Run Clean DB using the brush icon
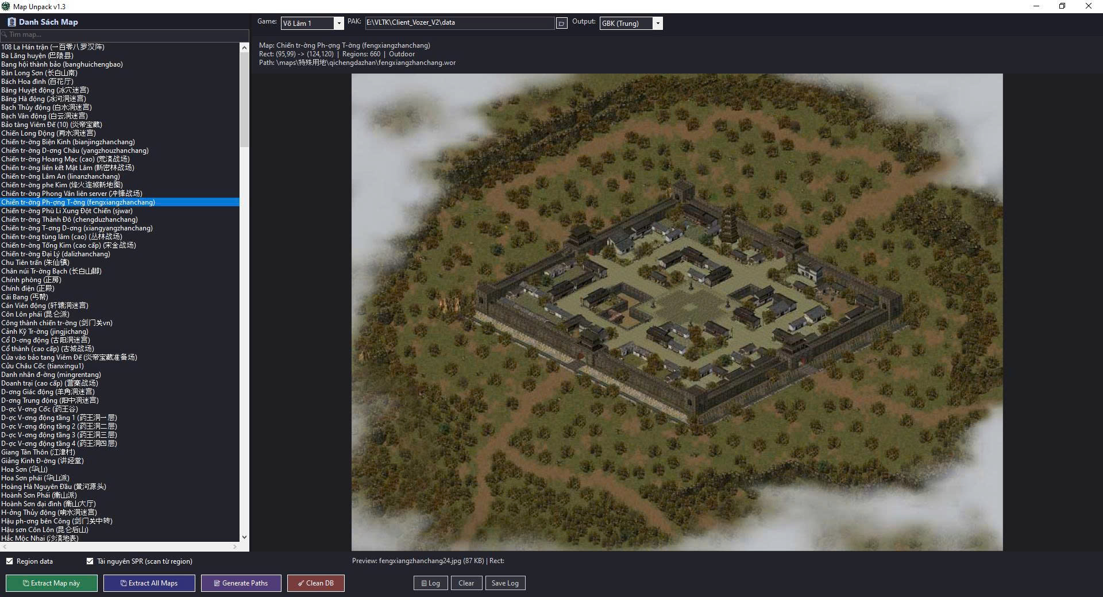The height and width of the screenshot is (597, 1103). (x=300, y=583)
